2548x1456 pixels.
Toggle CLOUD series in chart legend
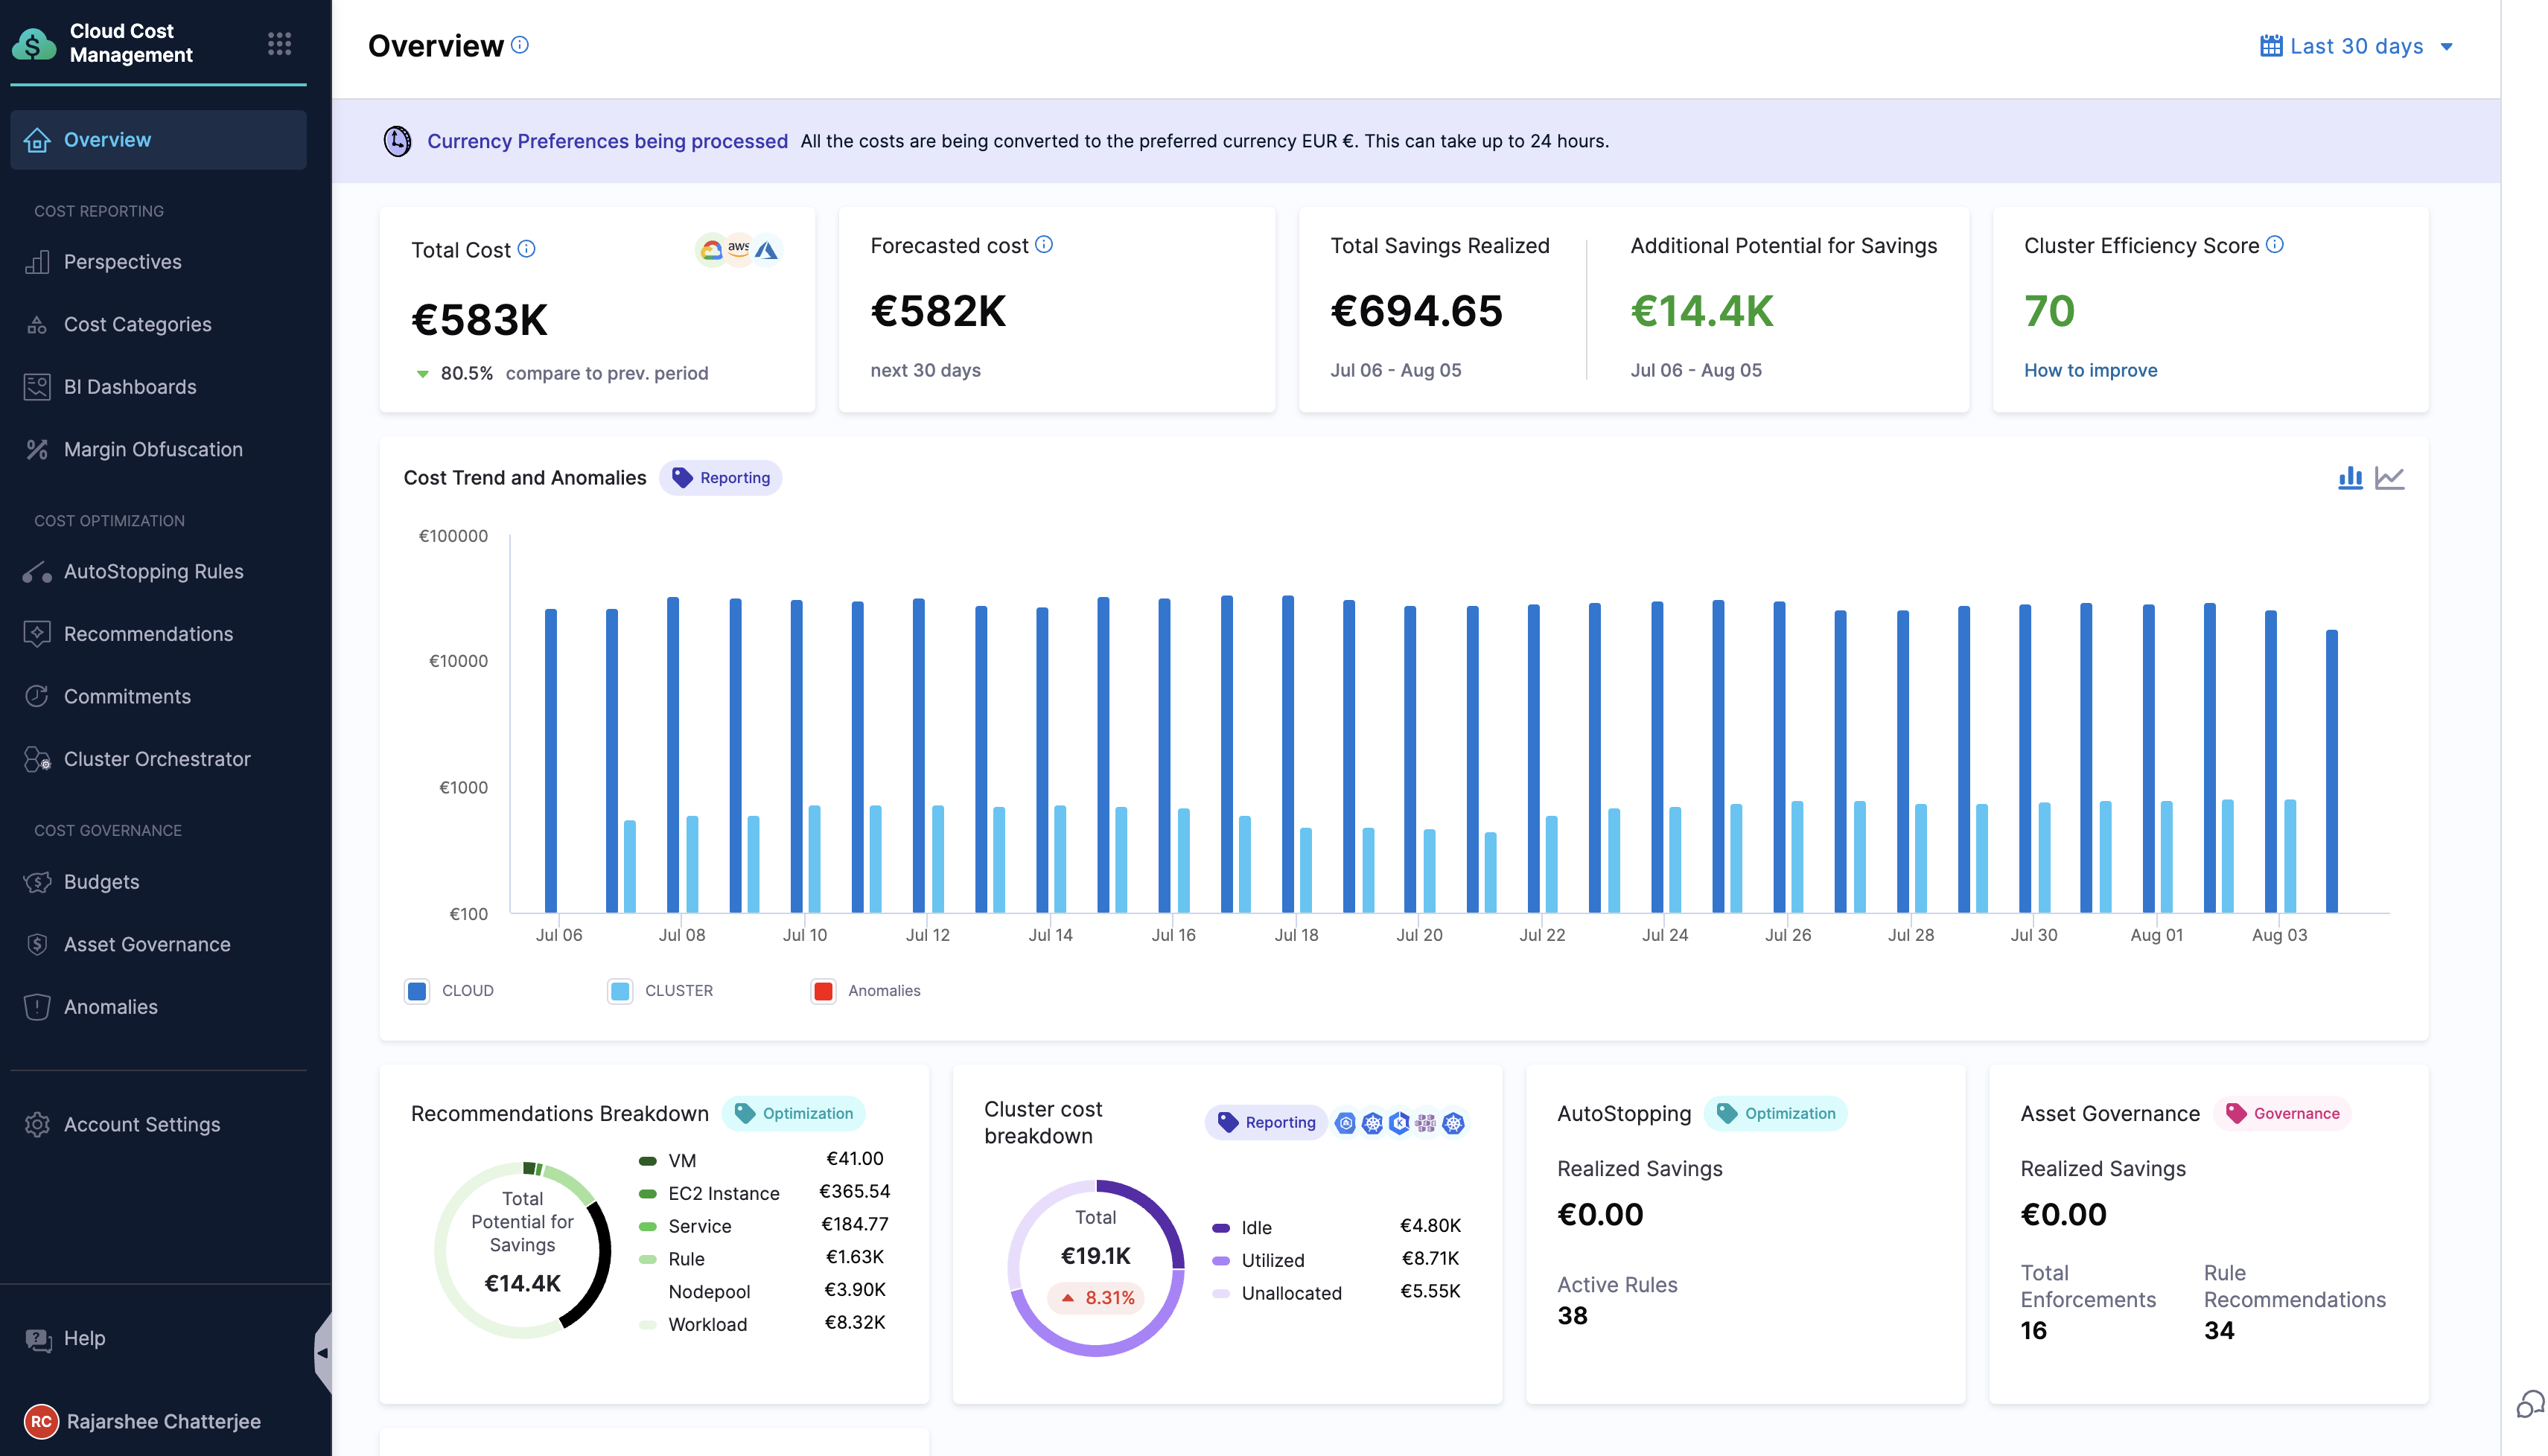(x=418, y=990)
